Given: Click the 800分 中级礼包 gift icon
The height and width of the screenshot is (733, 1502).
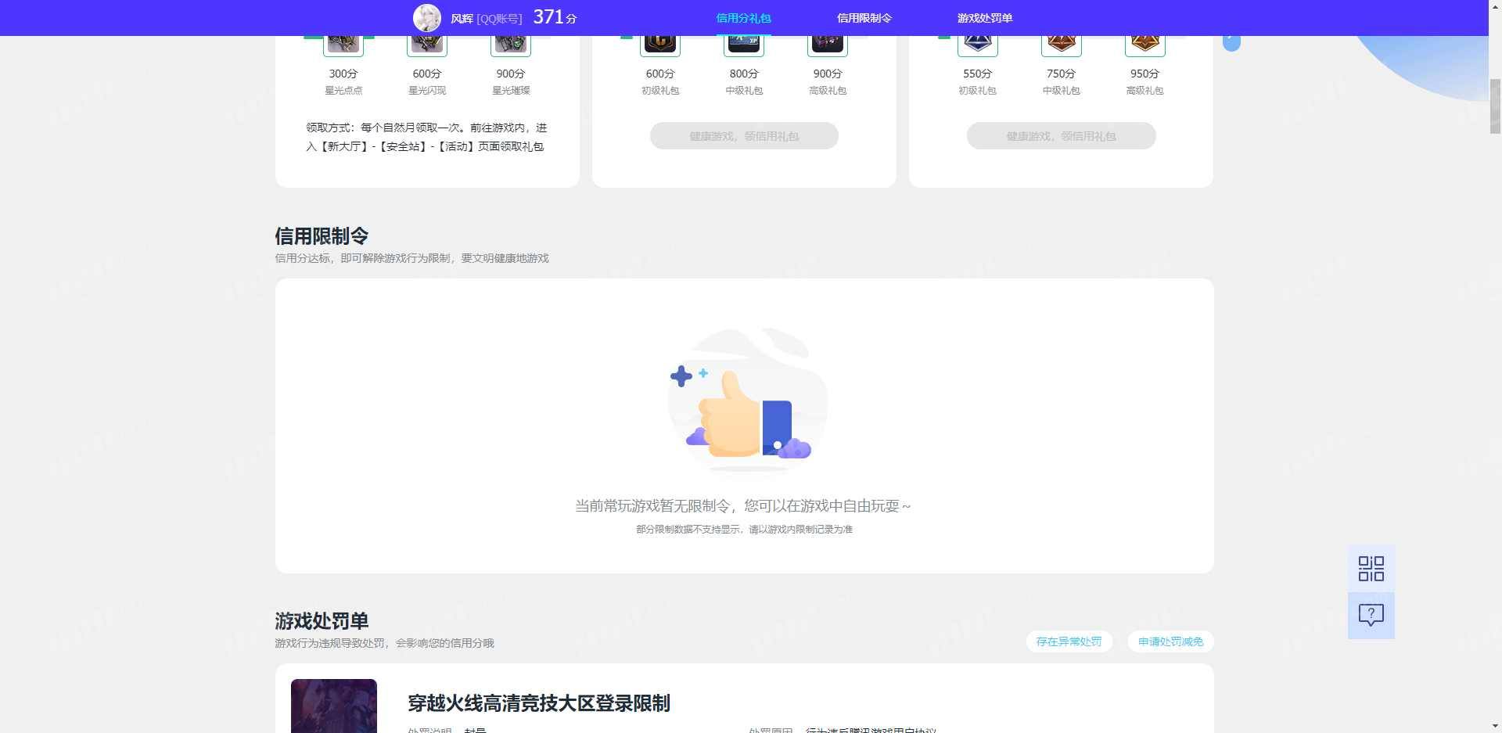Looking at the screenshot, I should (x=744, y=45).
